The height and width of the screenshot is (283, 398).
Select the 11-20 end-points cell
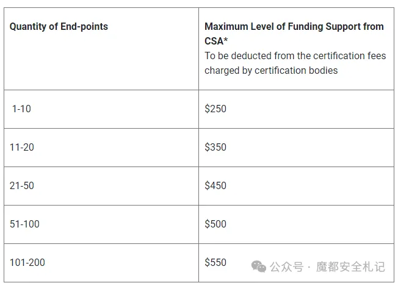101,148
